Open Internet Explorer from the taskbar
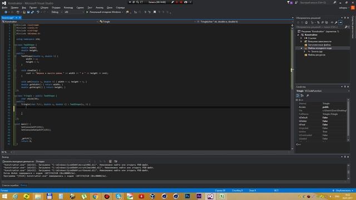 pos(15,196)
